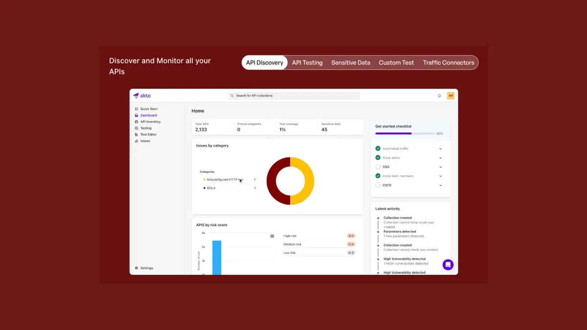
Task: Open Settings from the sidebar
Action: [x=145, y=268]
